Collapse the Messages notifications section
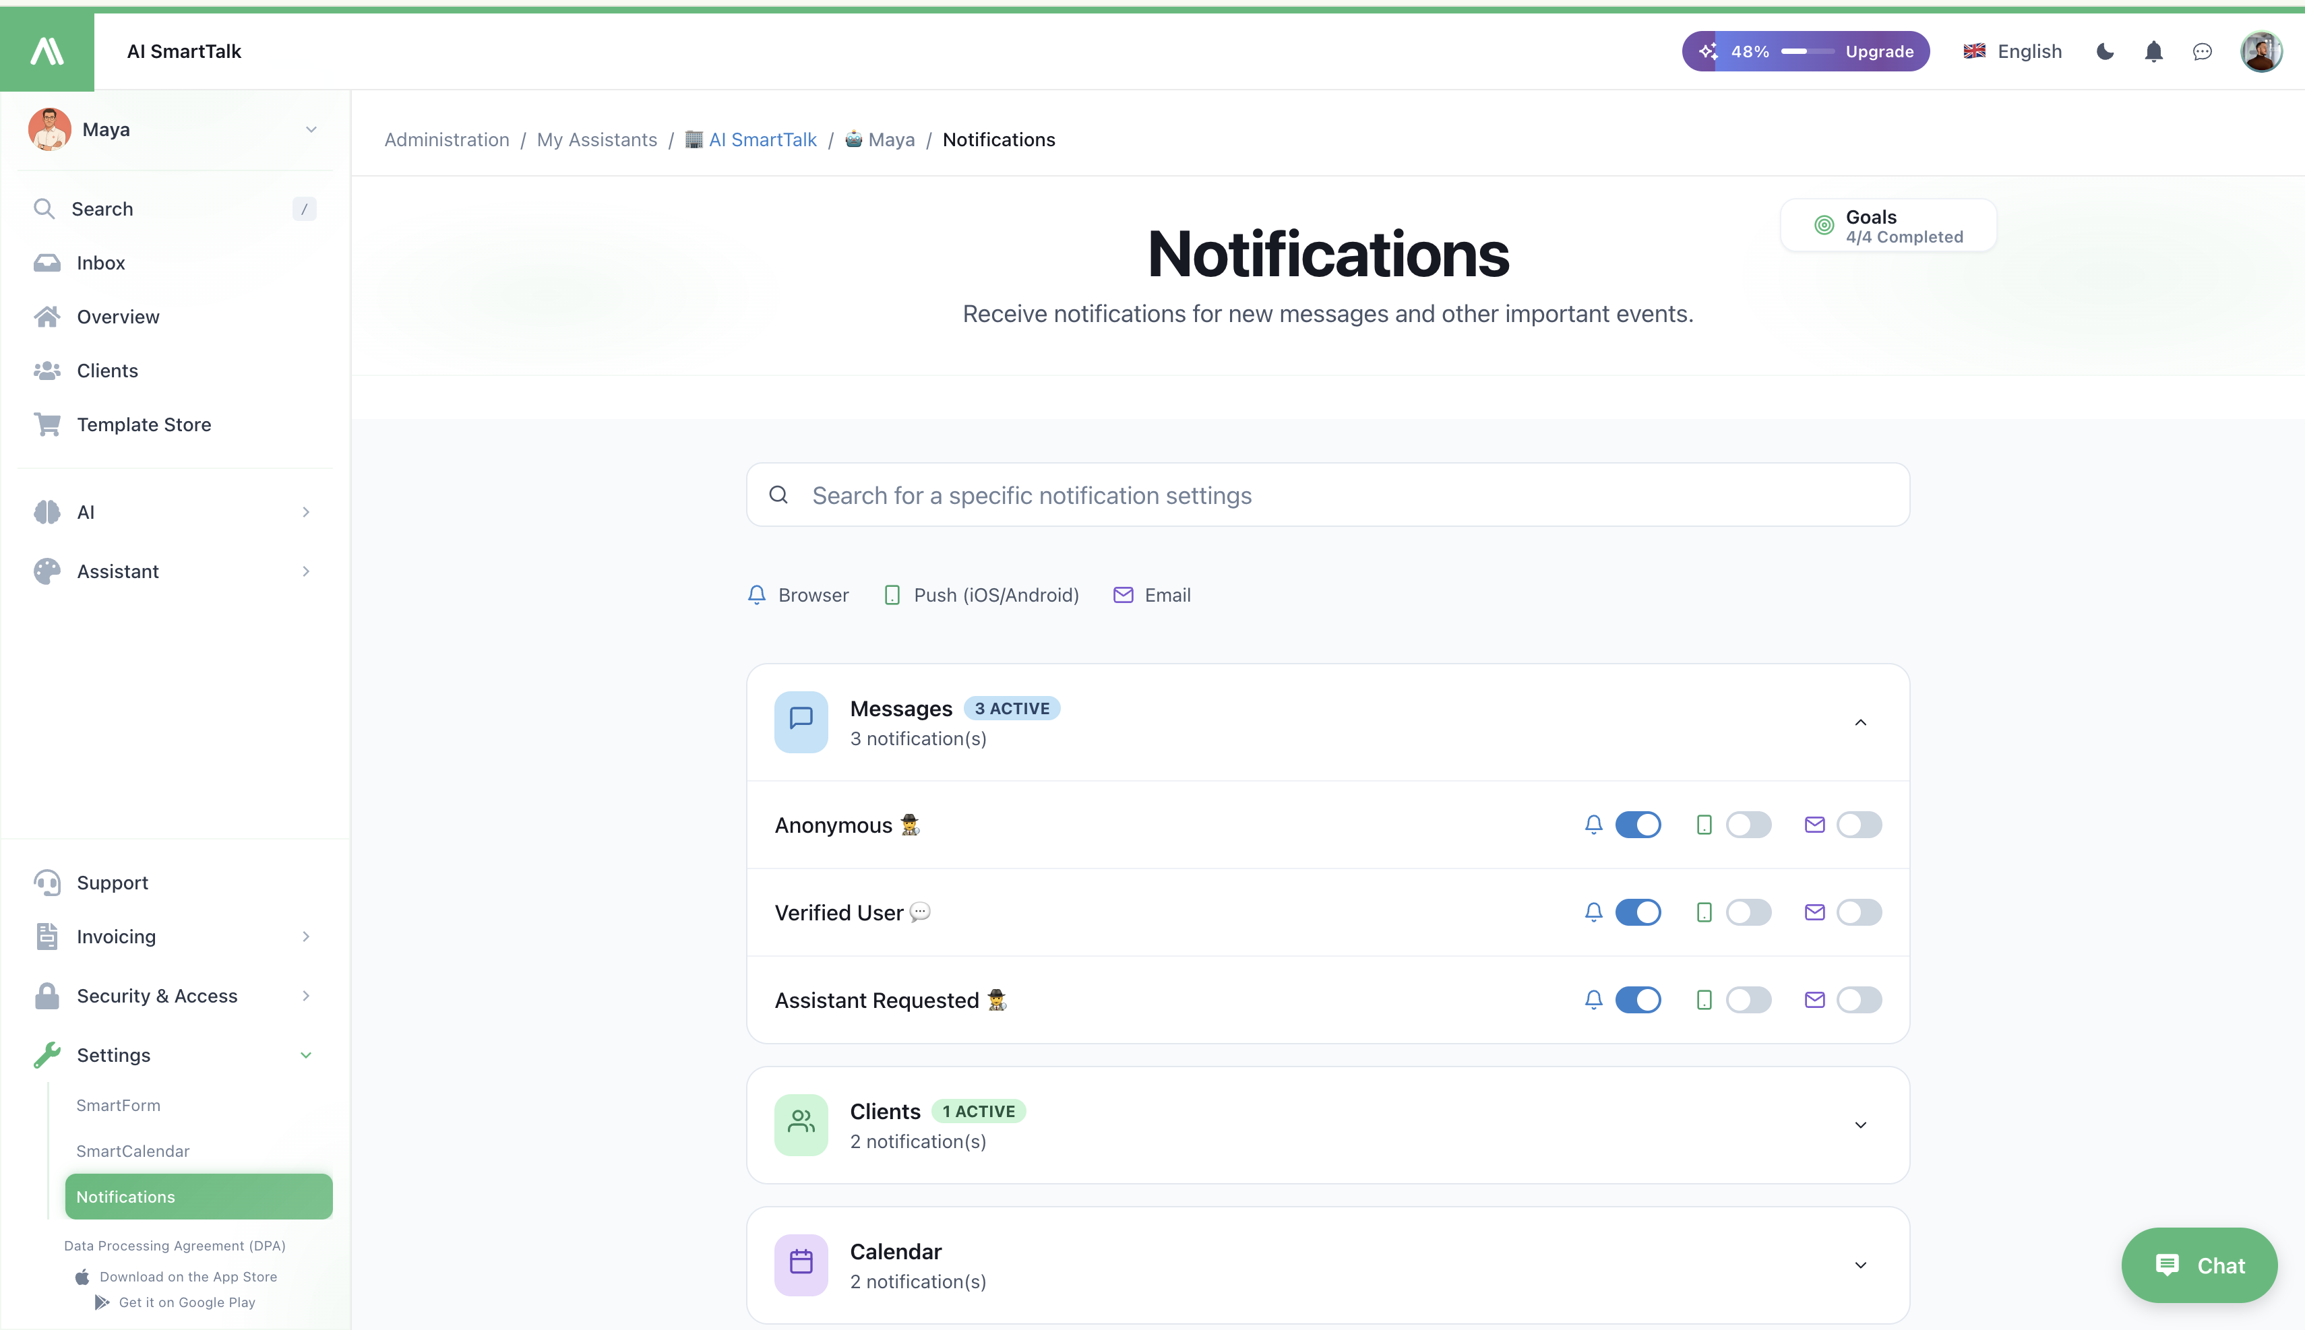The image size is (2305, 1330). tap(1860, 722)
